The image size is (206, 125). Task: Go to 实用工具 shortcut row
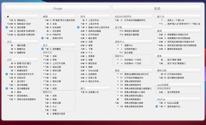coord(89,78)
